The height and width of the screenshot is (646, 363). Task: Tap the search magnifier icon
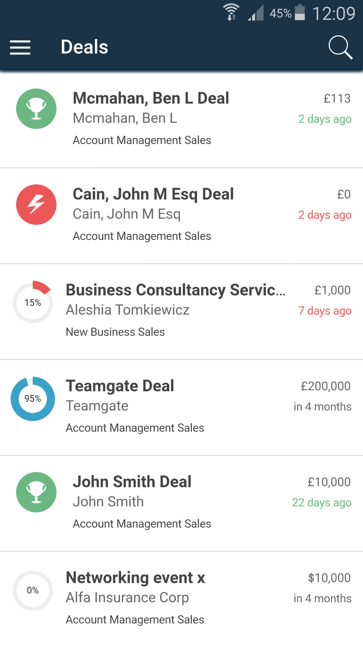coord(340,47)
